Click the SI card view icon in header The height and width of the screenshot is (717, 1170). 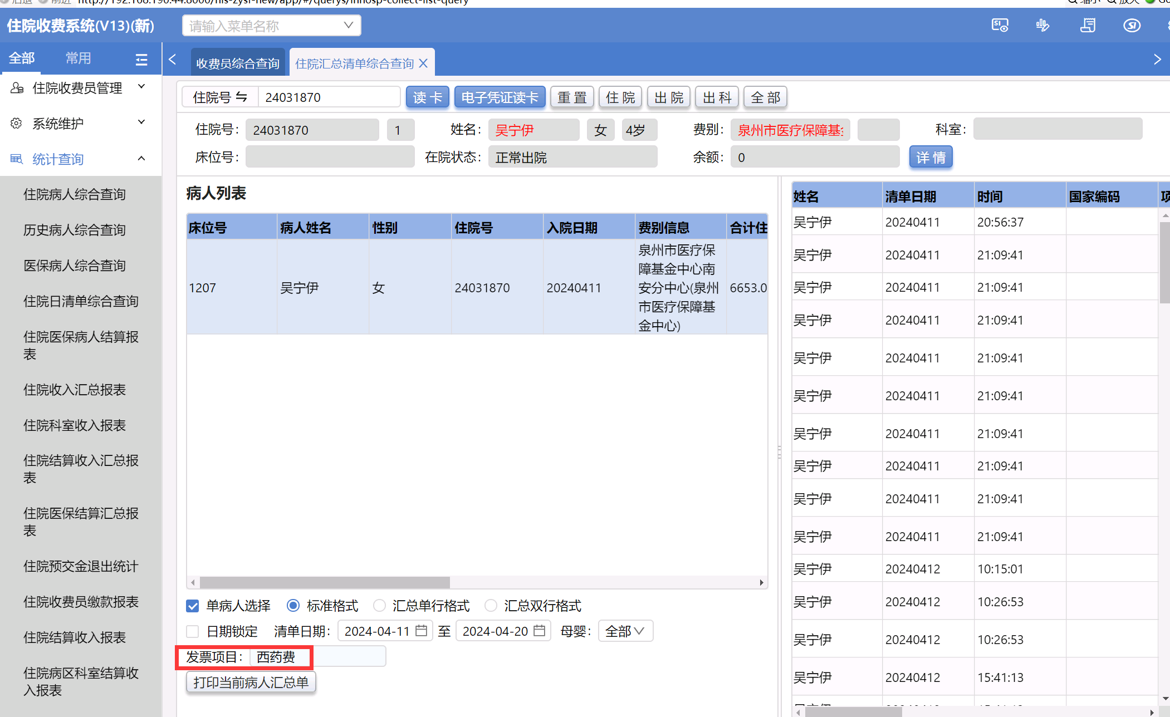(x=1000, y=26)
